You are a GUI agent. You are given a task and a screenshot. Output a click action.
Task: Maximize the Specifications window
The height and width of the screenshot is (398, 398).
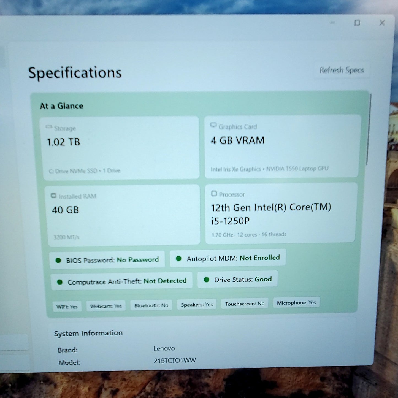357,23
